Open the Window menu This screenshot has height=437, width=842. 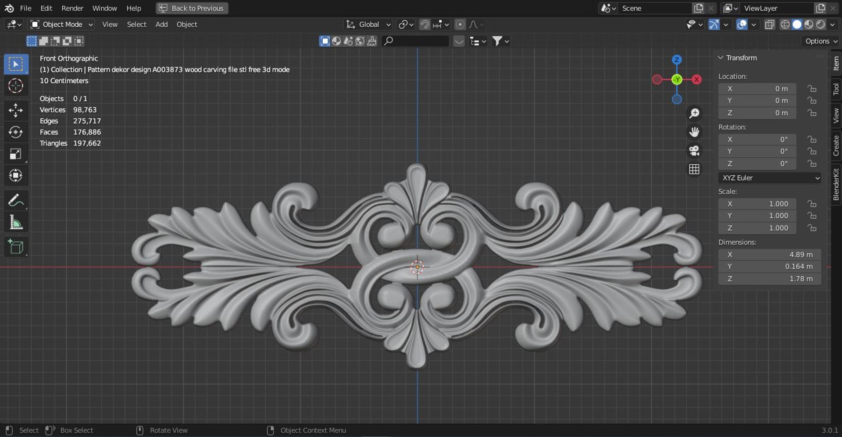(104, 8)
